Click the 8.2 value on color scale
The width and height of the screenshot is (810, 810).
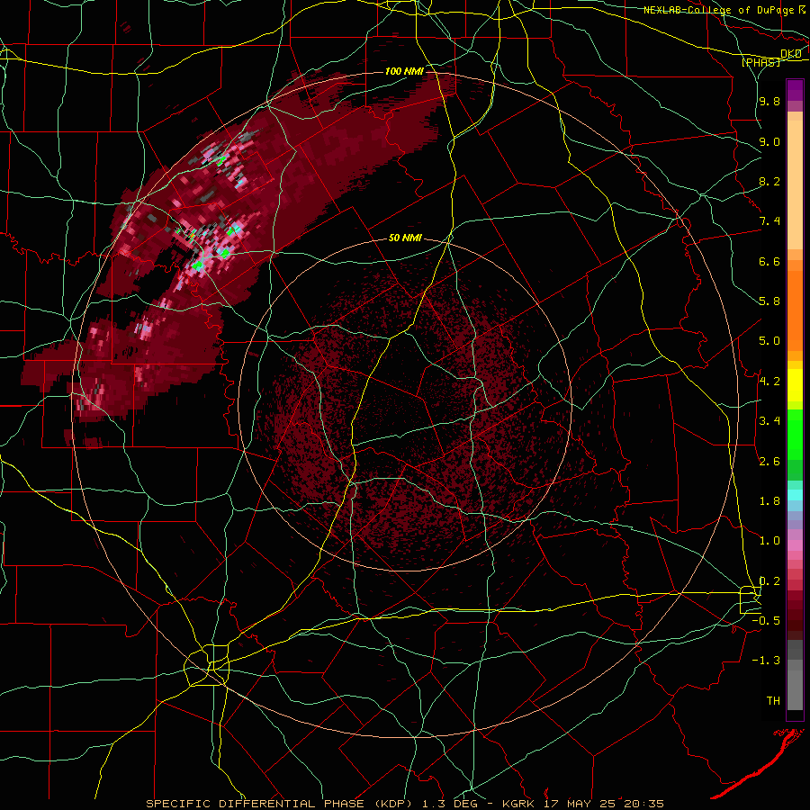769,182
